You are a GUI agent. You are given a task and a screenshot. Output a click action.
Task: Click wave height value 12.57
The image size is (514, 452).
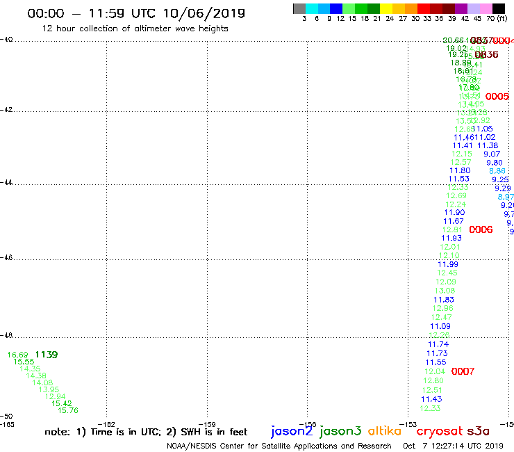461,162
